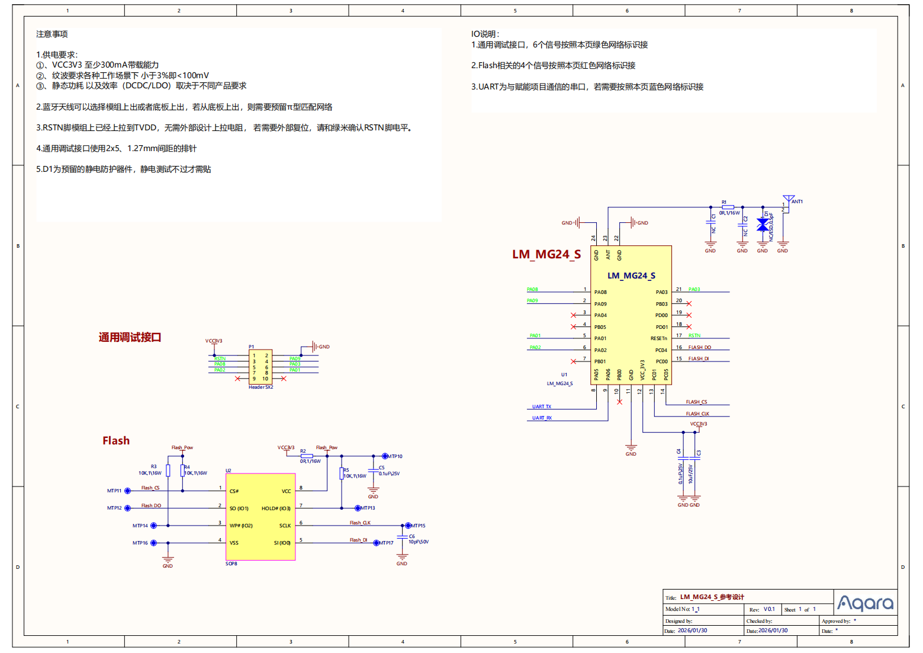Select the 'Sheet 1 of 1' field
923x653 pixels.
(800, 609)
